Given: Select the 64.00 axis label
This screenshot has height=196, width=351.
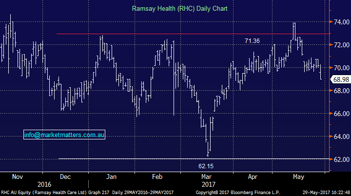Looking at the screenshot, I should (x=342, y=137).
